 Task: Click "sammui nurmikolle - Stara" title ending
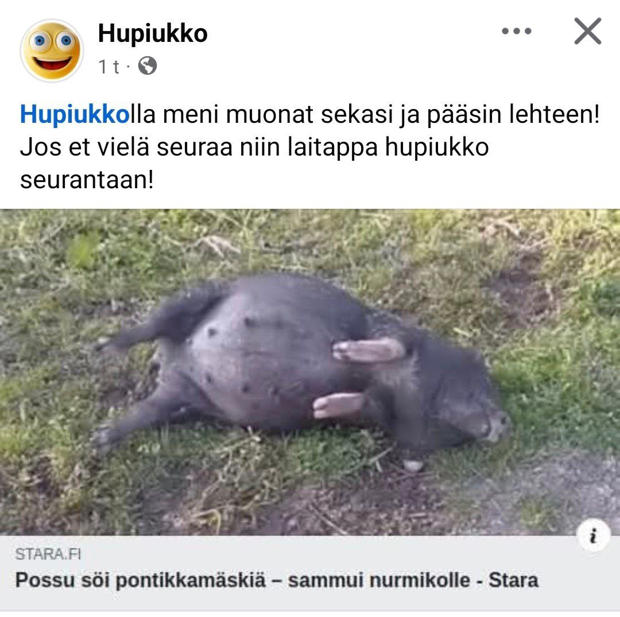[x=413, y=581]
